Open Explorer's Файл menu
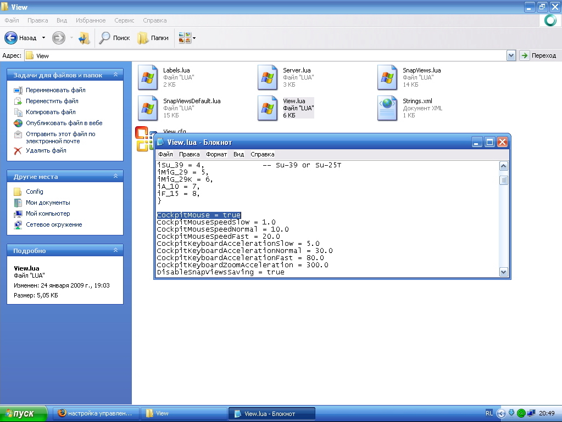The width and height of the screenshot is (562, 422). click(x=12, y=20)
